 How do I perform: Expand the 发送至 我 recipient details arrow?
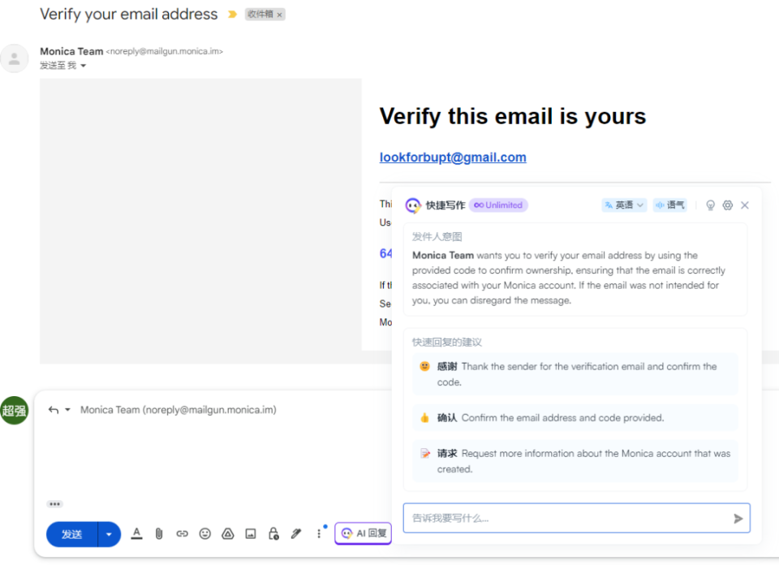(x=84, y=66)
